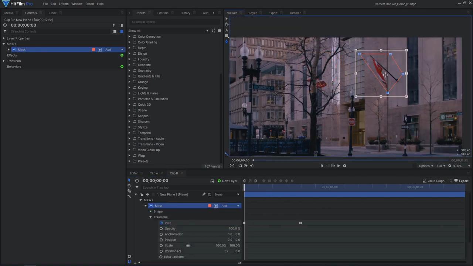Play the viewer footage
This screenshot has height=266, width=473.
338,166
